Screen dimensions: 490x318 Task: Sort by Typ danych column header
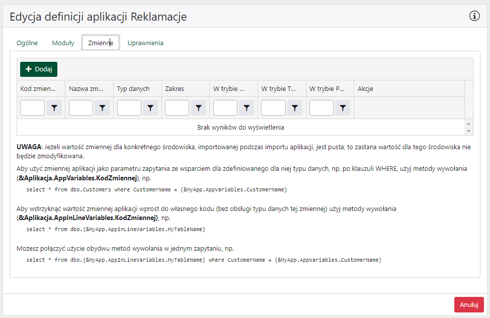(133, 88)
